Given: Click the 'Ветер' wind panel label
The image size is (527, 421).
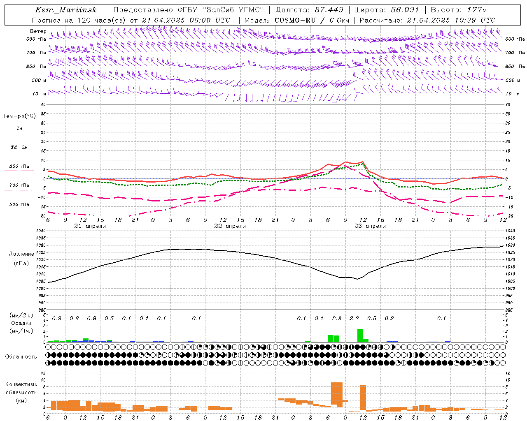Looking at the screenshot, I should click(38, 31).
